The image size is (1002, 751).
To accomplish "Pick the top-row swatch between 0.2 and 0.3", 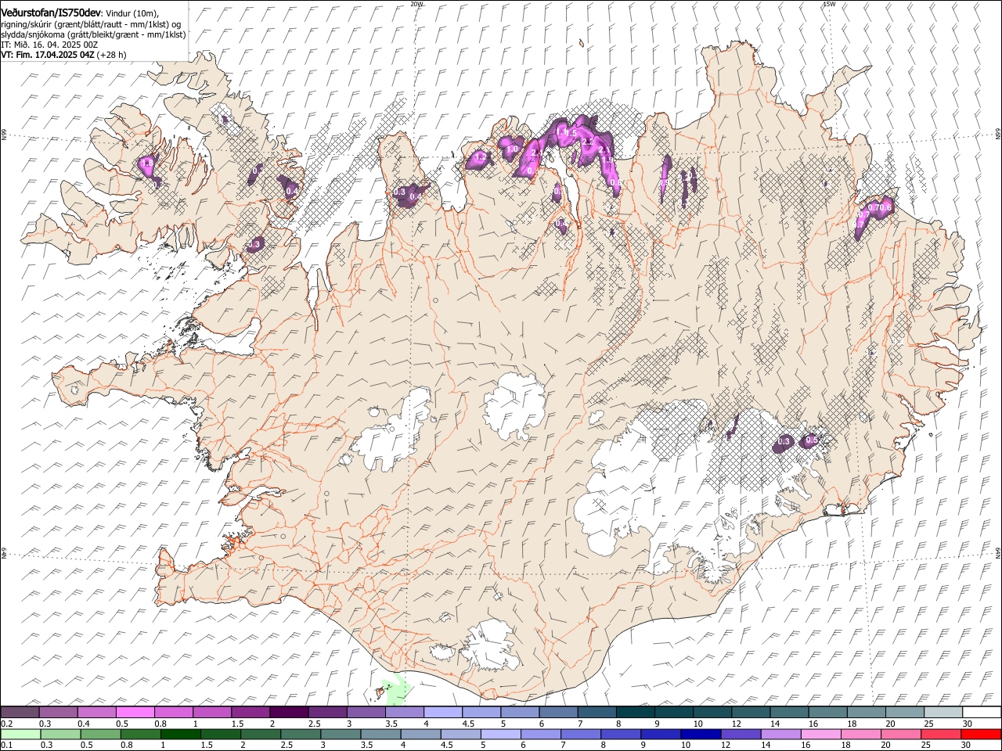I will coord(20,712).
